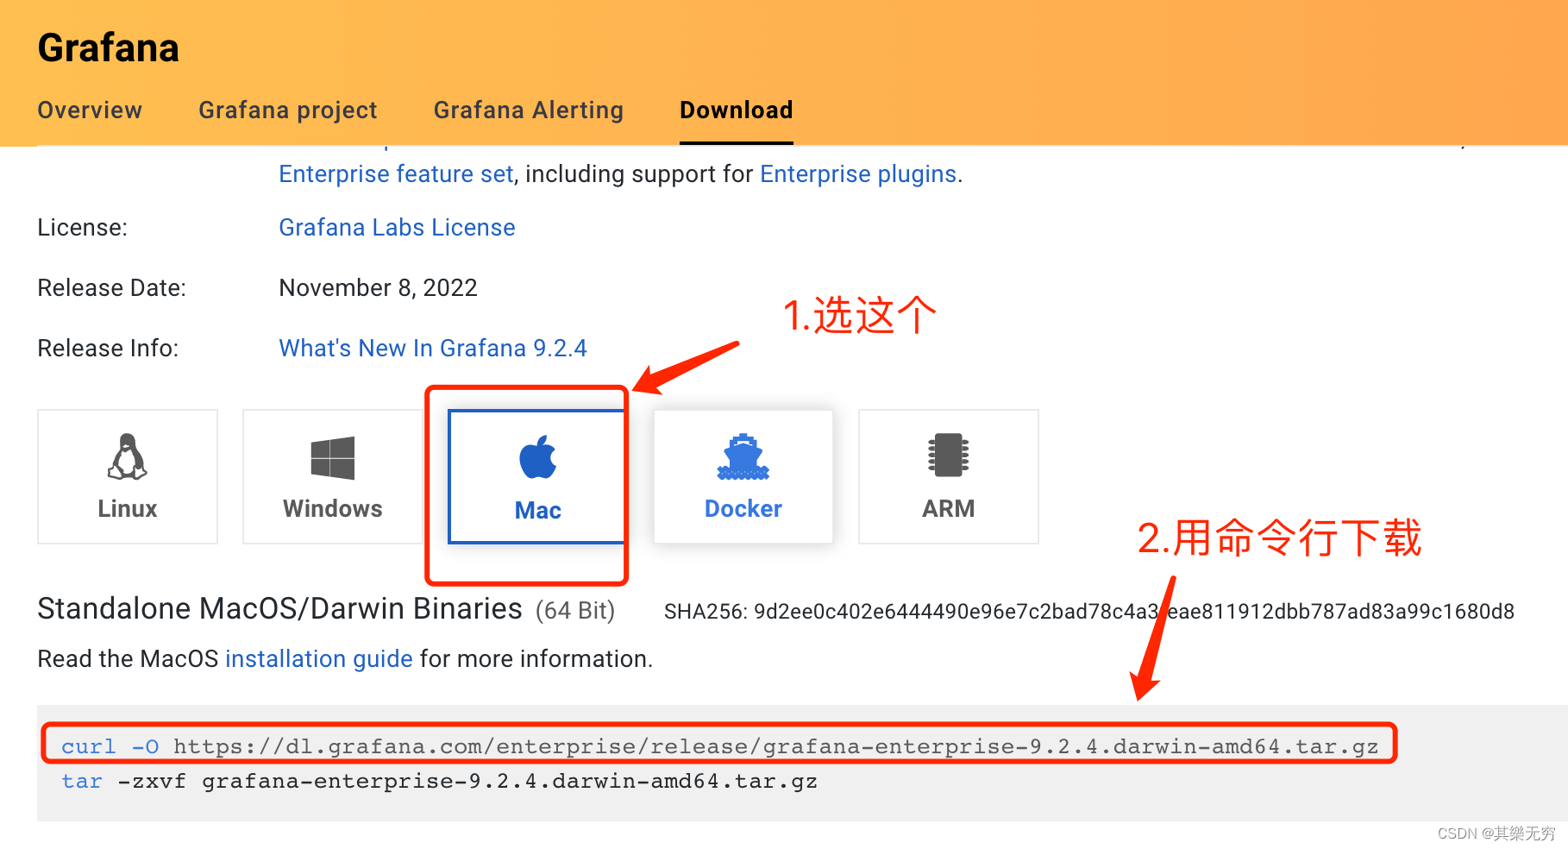Viewport: 1568px width, 849px height.
Task: Click the ARM chip icon
Action: click(x=949, y=455)
